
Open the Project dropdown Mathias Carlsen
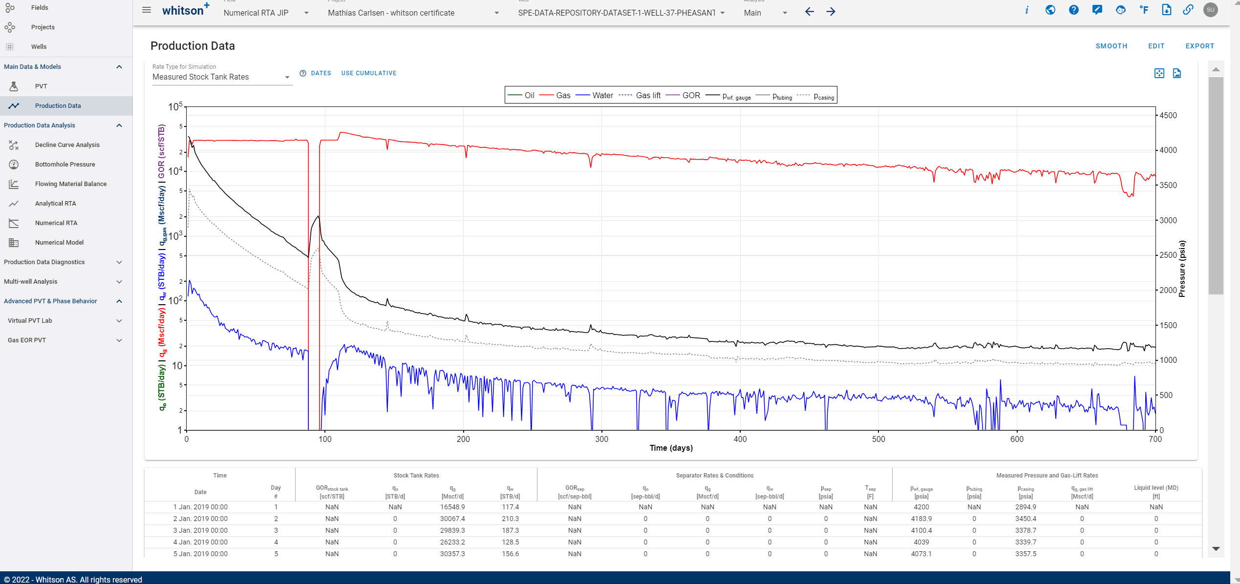[414, 13]
